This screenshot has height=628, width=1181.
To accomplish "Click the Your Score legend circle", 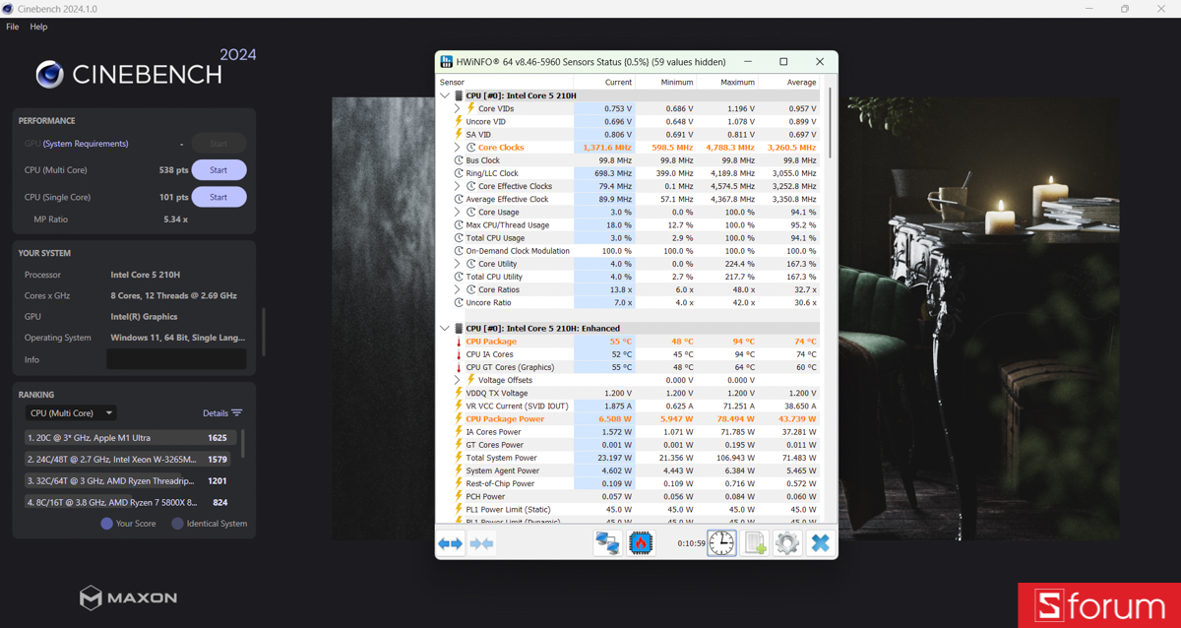I will (107, 524).
